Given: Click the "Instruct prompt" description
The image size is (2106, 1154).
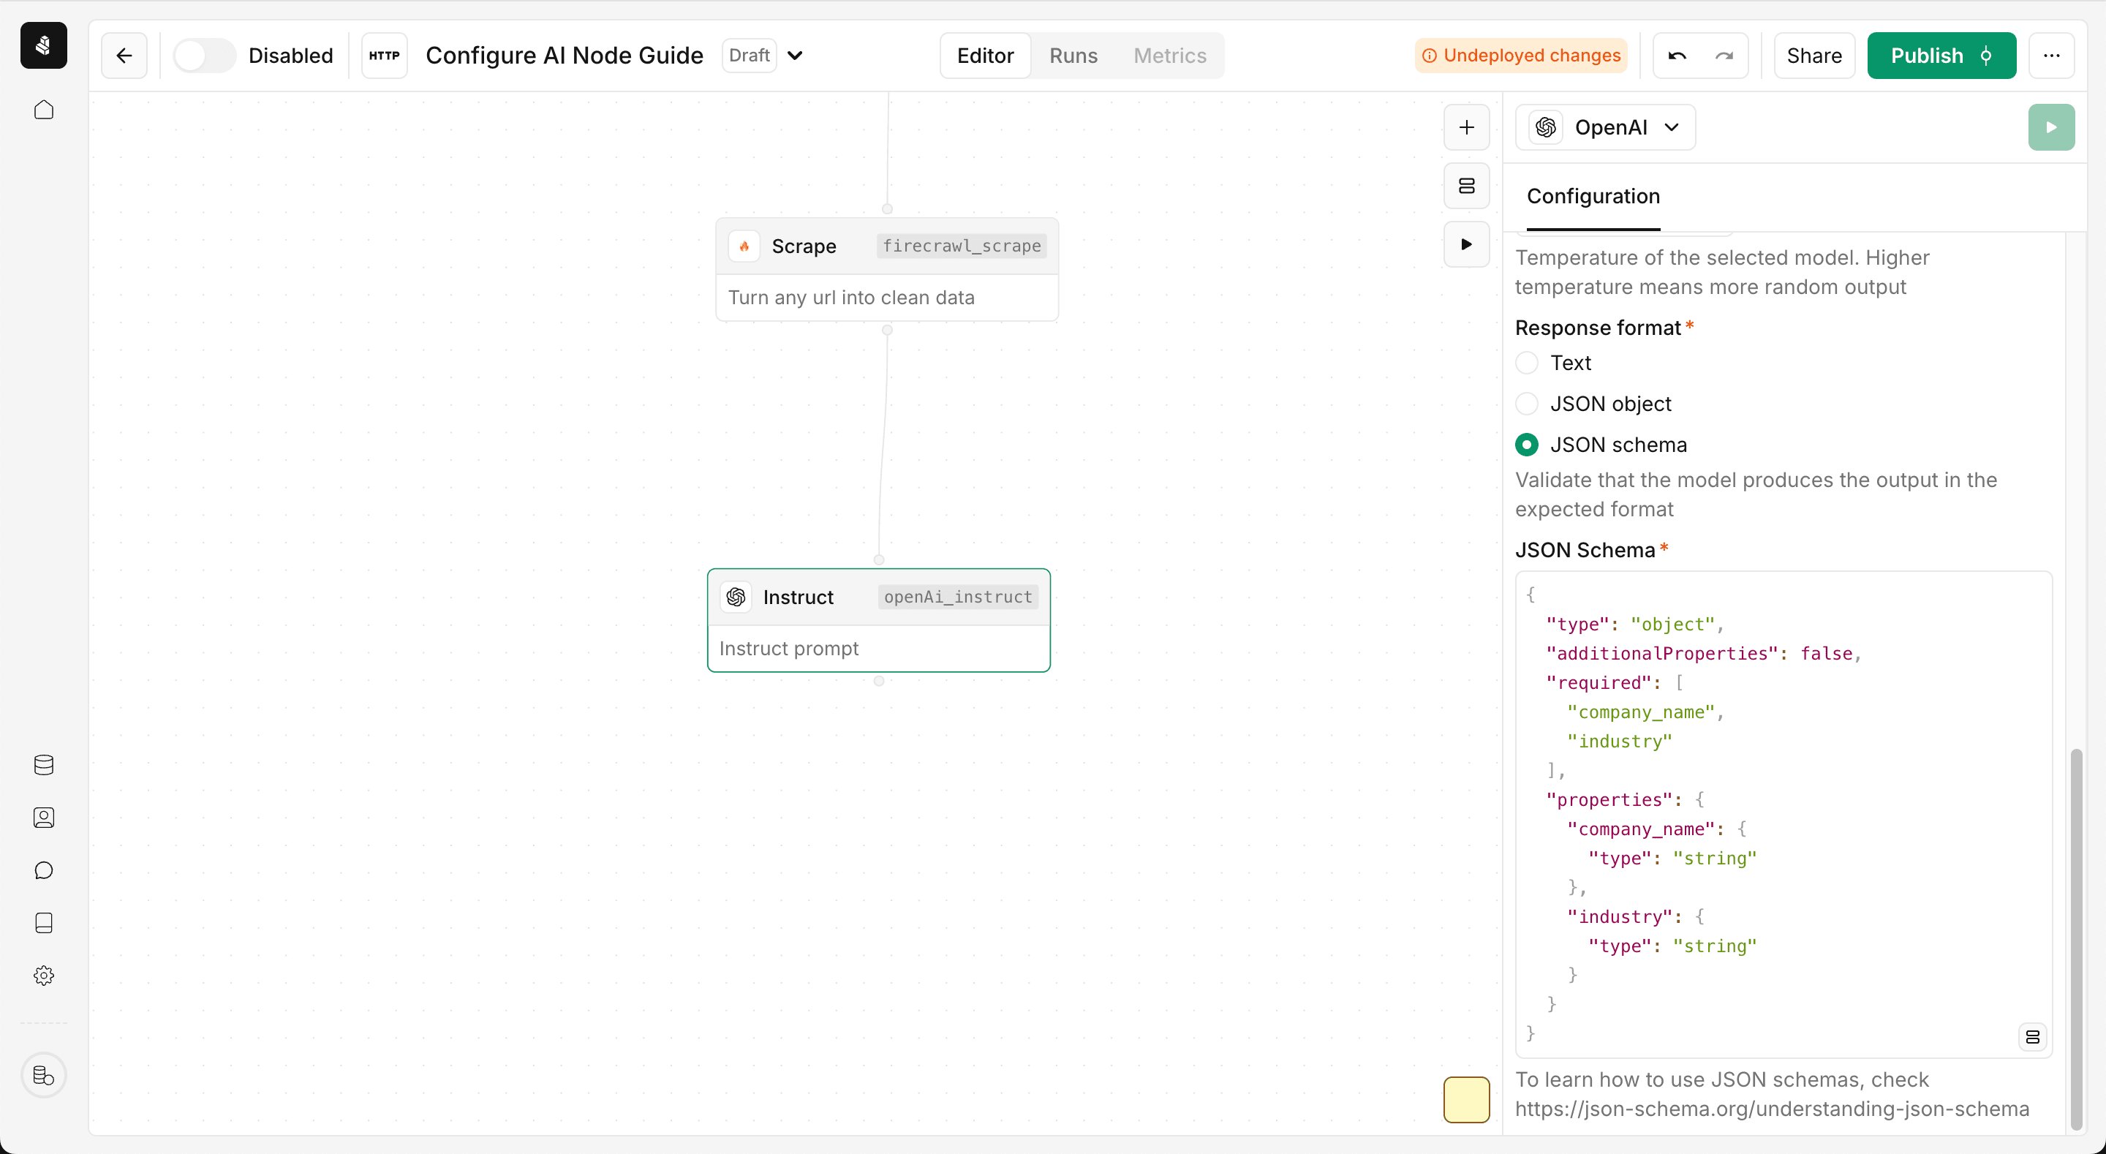Looking at the screenshot, I should [x=788, y=649].
